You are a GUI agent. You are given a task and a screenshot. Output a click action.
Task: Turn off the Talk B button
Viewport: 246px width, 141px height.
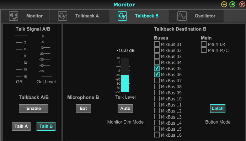tap(46, 126)
